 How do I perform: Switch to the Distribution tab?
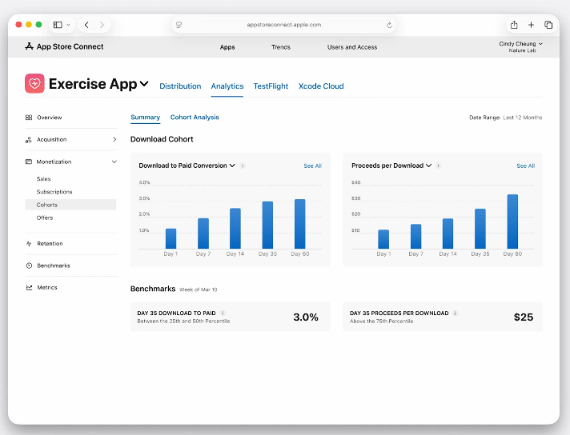(180, 86)
